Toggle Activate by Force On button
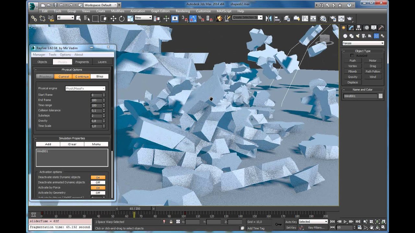The image size is (415, 233). click(98, 188)
